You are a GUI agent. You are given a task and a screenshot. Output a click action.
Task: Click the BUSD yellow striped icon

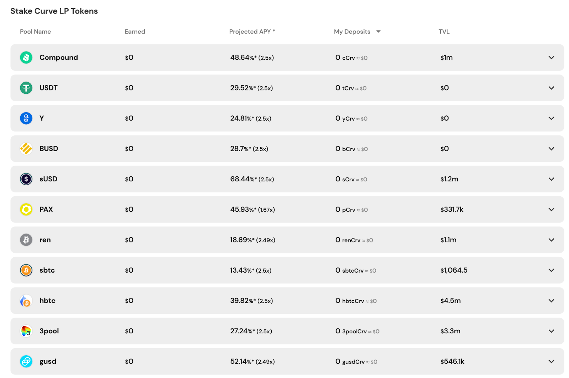coord(26,149)
